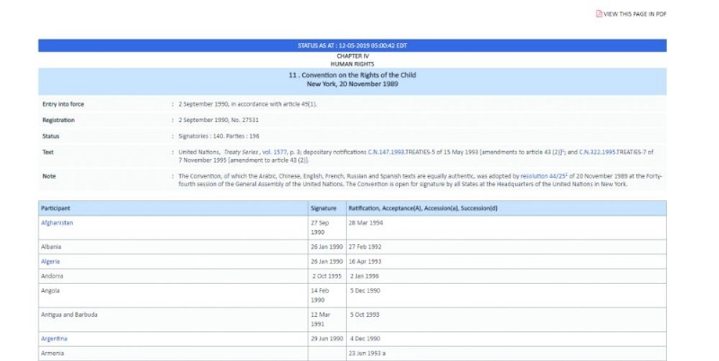This screenshot has height=361, width=719.
Task: Open the Argentina participant link
Action: point(54,339)
